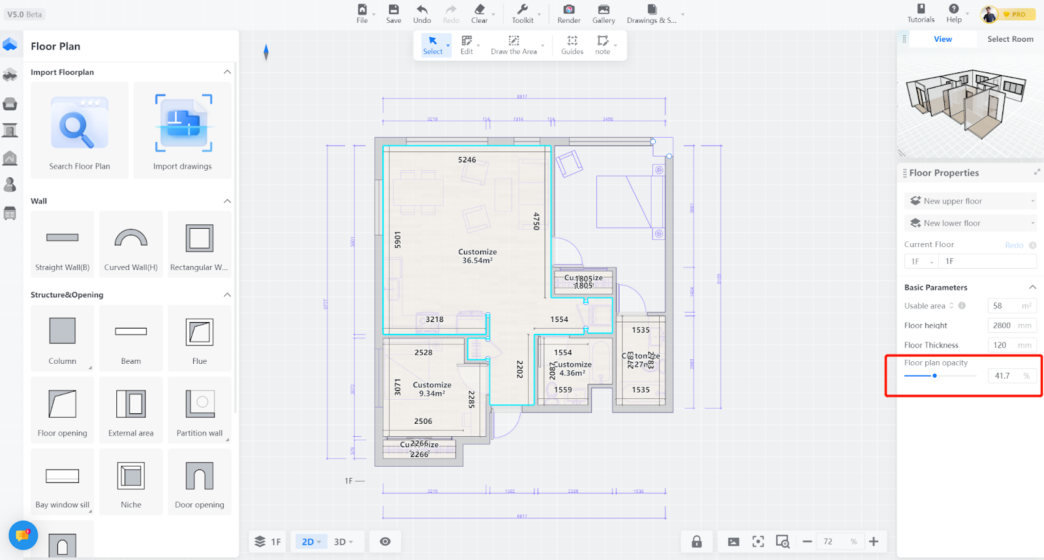The width and height of the screenshot is (1044, 560).
Task: Click the Undo arrow
Action: [422, 10]
